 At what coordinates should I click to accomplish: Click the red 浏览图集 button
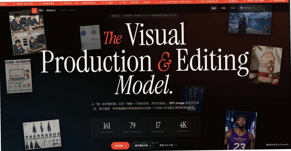point(120,146)
